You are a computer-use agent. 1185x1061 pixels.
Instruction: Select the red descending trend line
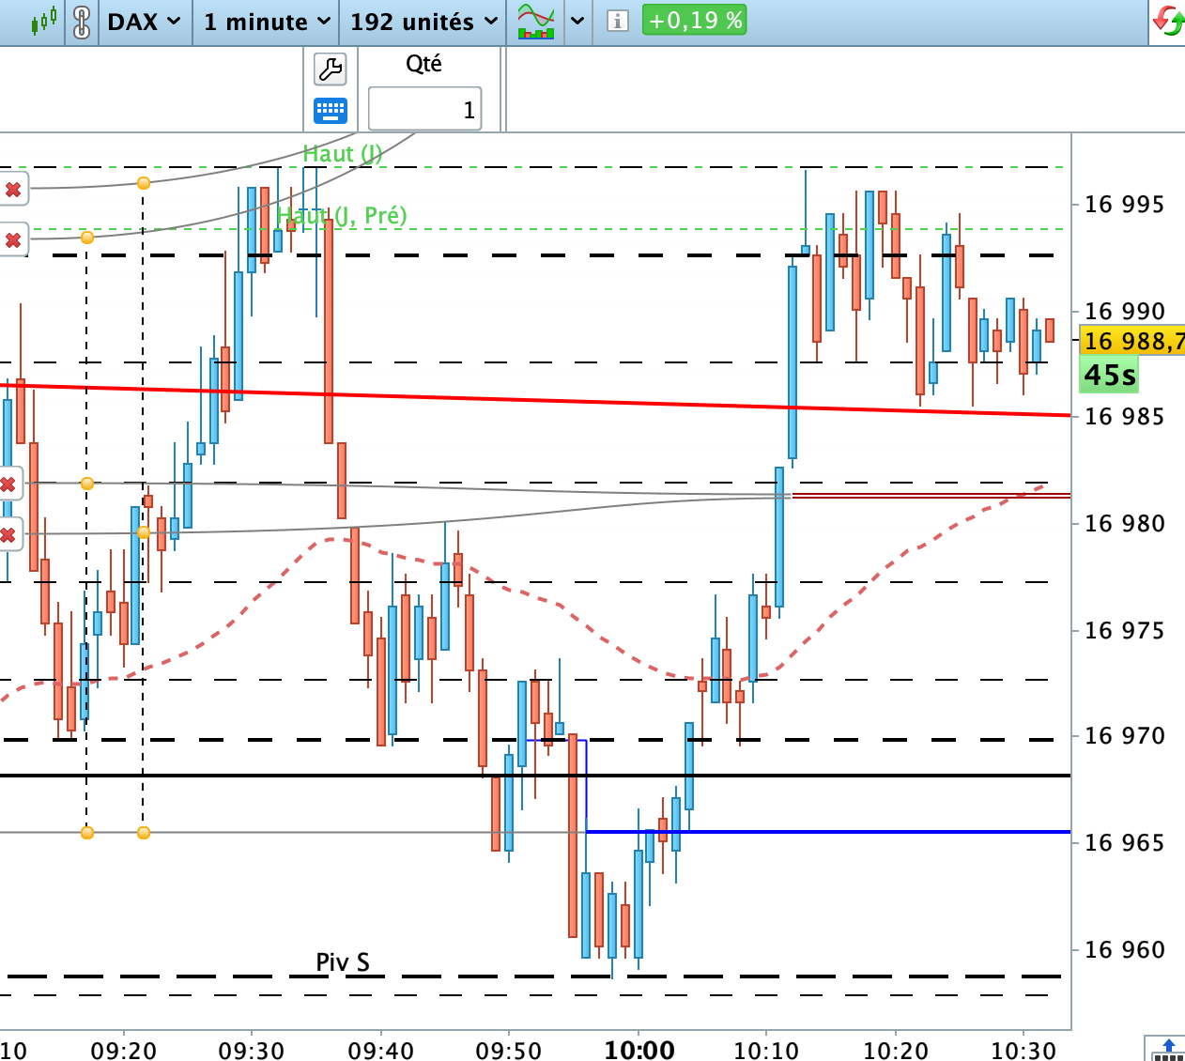click(535, 400)
